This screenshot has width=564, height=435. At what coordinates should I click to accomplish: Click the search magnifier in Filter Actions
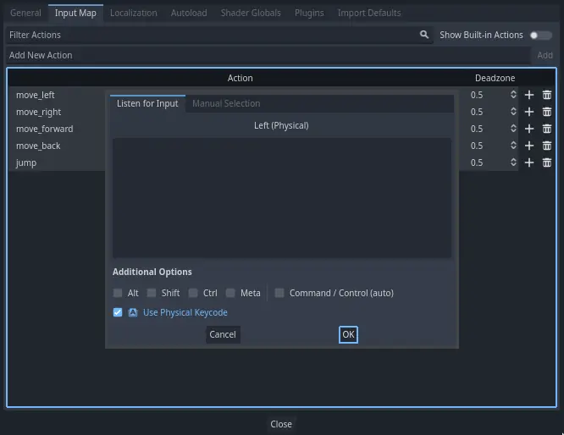[x=424, y=35]
